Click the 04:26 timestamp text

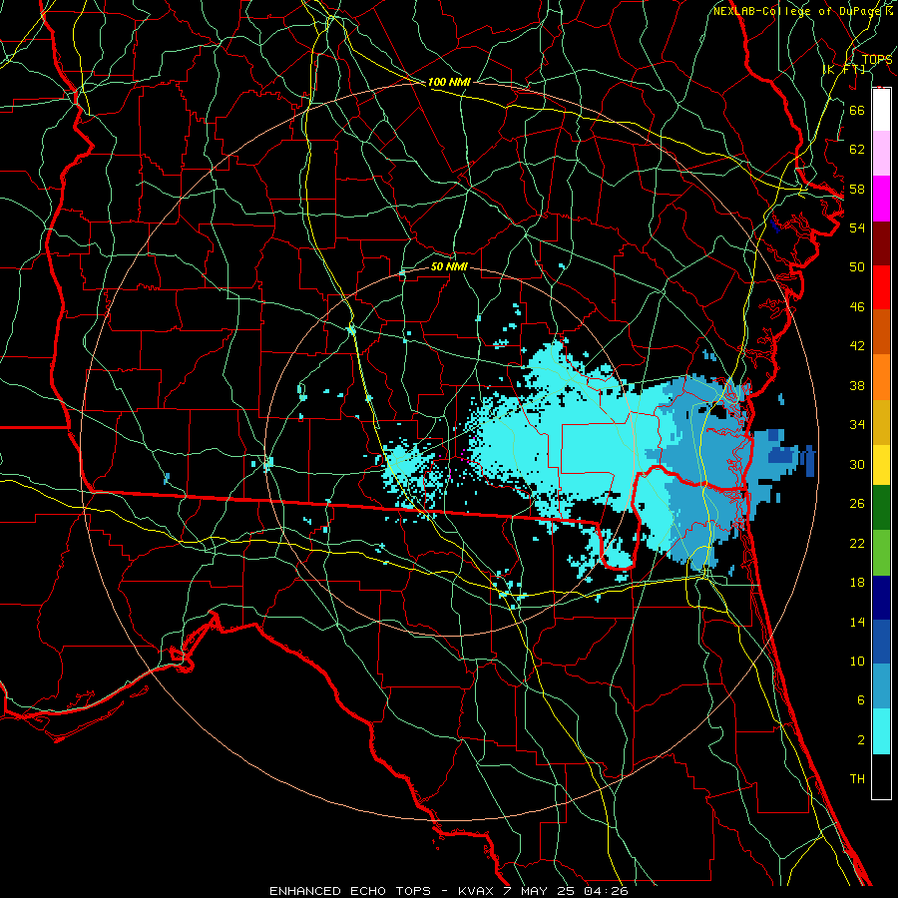point(606,891)
